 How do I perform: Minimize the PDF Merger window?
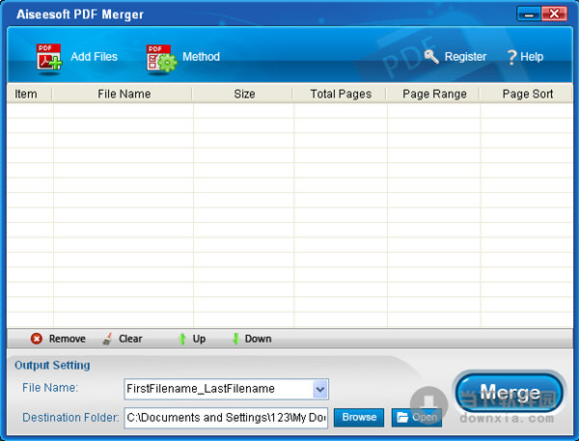pos(529,14)
